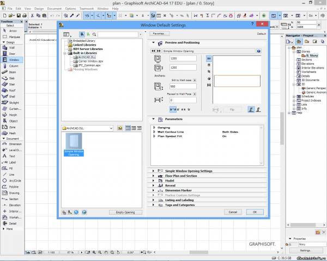
Task: Click the Empty Opening button
Action: (125, 212)
